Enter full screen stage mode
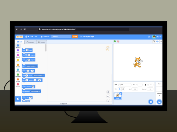This screenshot has width=177, height=132. click(161, 41)
